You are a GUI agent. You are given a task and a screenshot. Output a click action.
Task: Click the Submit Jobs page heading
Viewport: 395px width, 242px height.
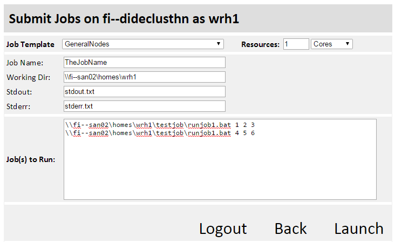(124, 19)
